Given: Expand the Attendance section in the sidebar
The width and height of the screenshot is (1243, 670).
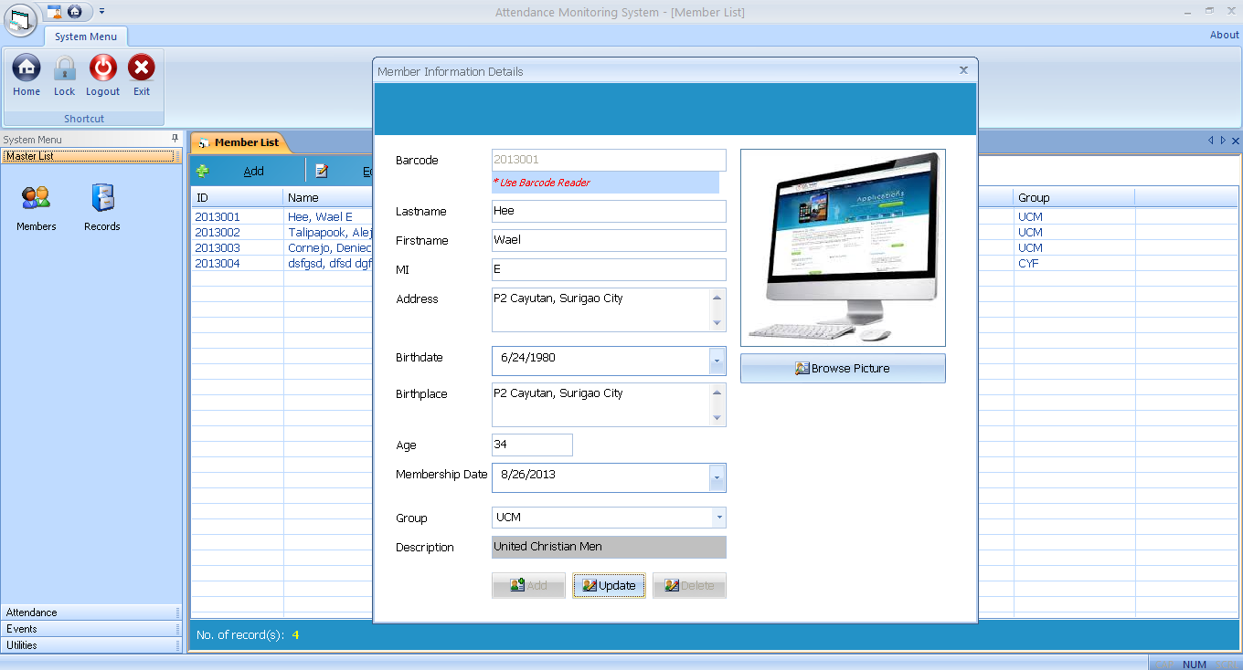Looking at the screenshot, I should 91,612.
